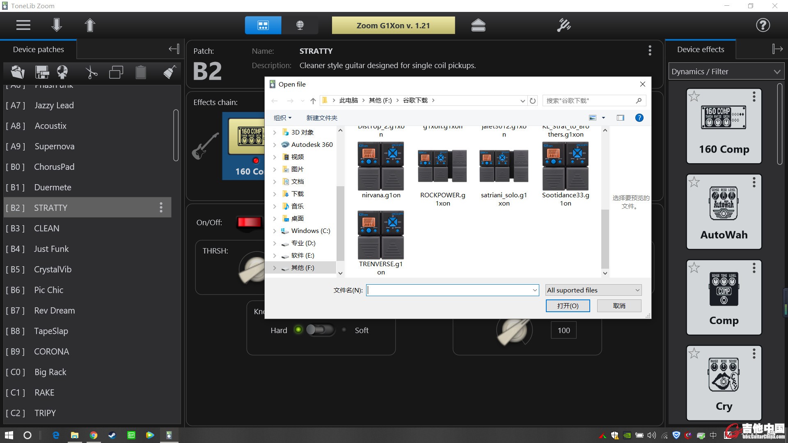
Task: Select the [ B9 ] CORONA patch
Action: pos(87,351)
